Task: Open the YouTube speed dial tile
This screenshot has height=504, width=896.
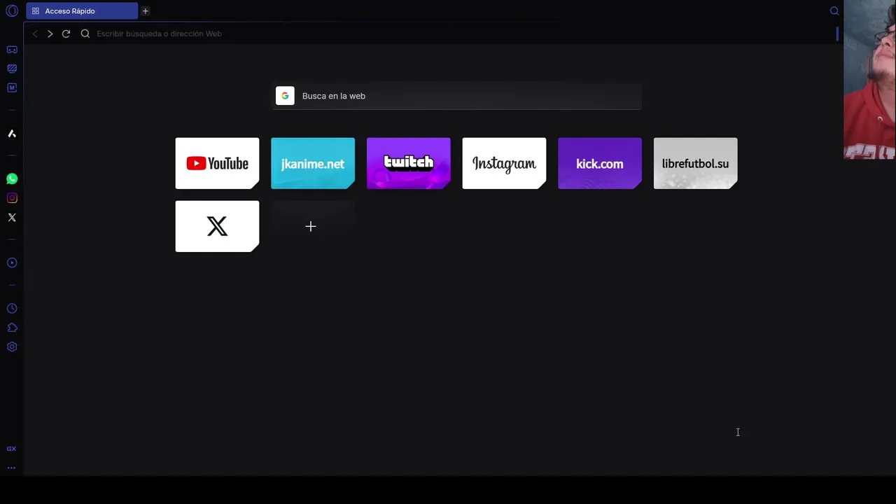Action: click(x=217, y=163)
